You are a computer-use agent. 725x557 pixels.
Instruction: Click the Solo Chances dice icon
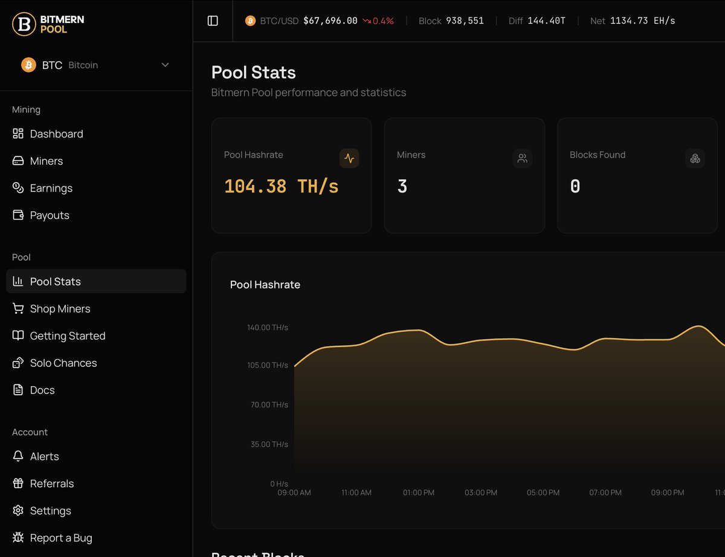(x=18, y=363)
